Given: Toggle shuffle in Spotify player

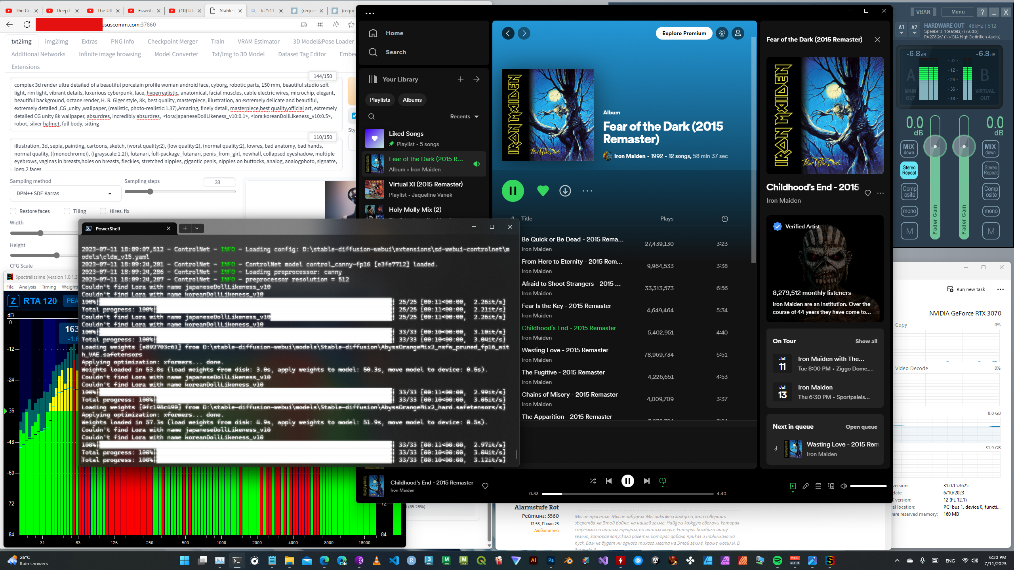Looking at the screenshot, I should tap(593, 481).
